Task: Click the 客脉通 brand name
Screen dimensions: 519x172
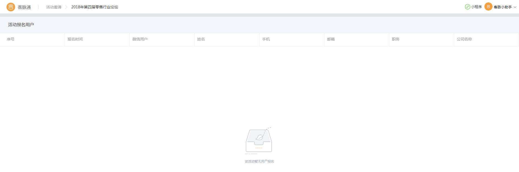Action: (24, 7)
